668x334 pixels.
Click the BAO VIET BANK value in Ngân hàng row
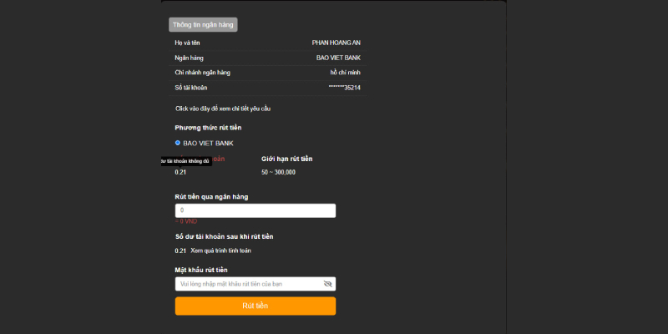pos(338,58)
